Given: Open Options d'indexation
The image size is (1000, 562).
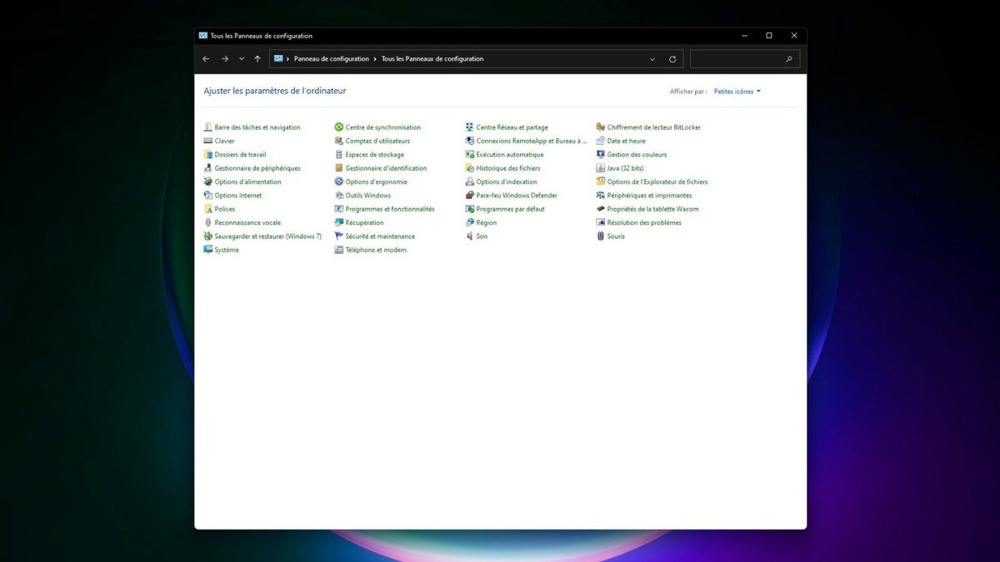Looking at the screenshot, I should coord(507,182).
